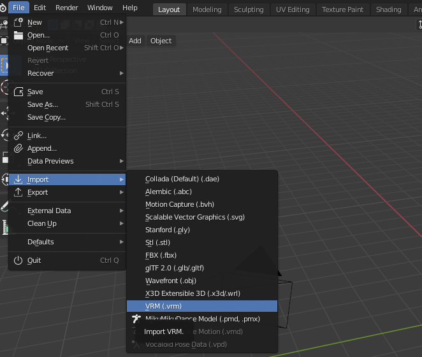
Task: Open the Edit menu
Action: pos(40,8)
